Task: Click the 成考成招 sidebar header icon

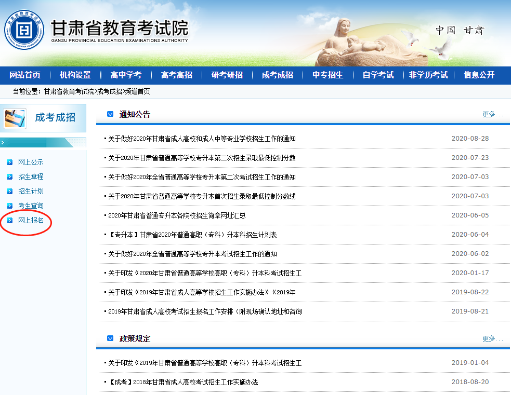Action: coord(15,118)
